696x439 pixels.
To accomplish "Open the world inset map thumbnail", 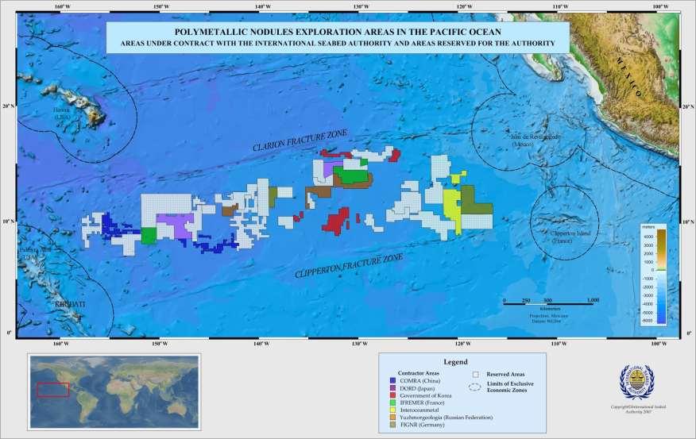I will point(114,391).
